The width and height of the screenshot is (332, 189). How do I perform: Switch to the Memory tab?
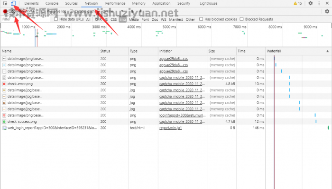tap(138, 3)
